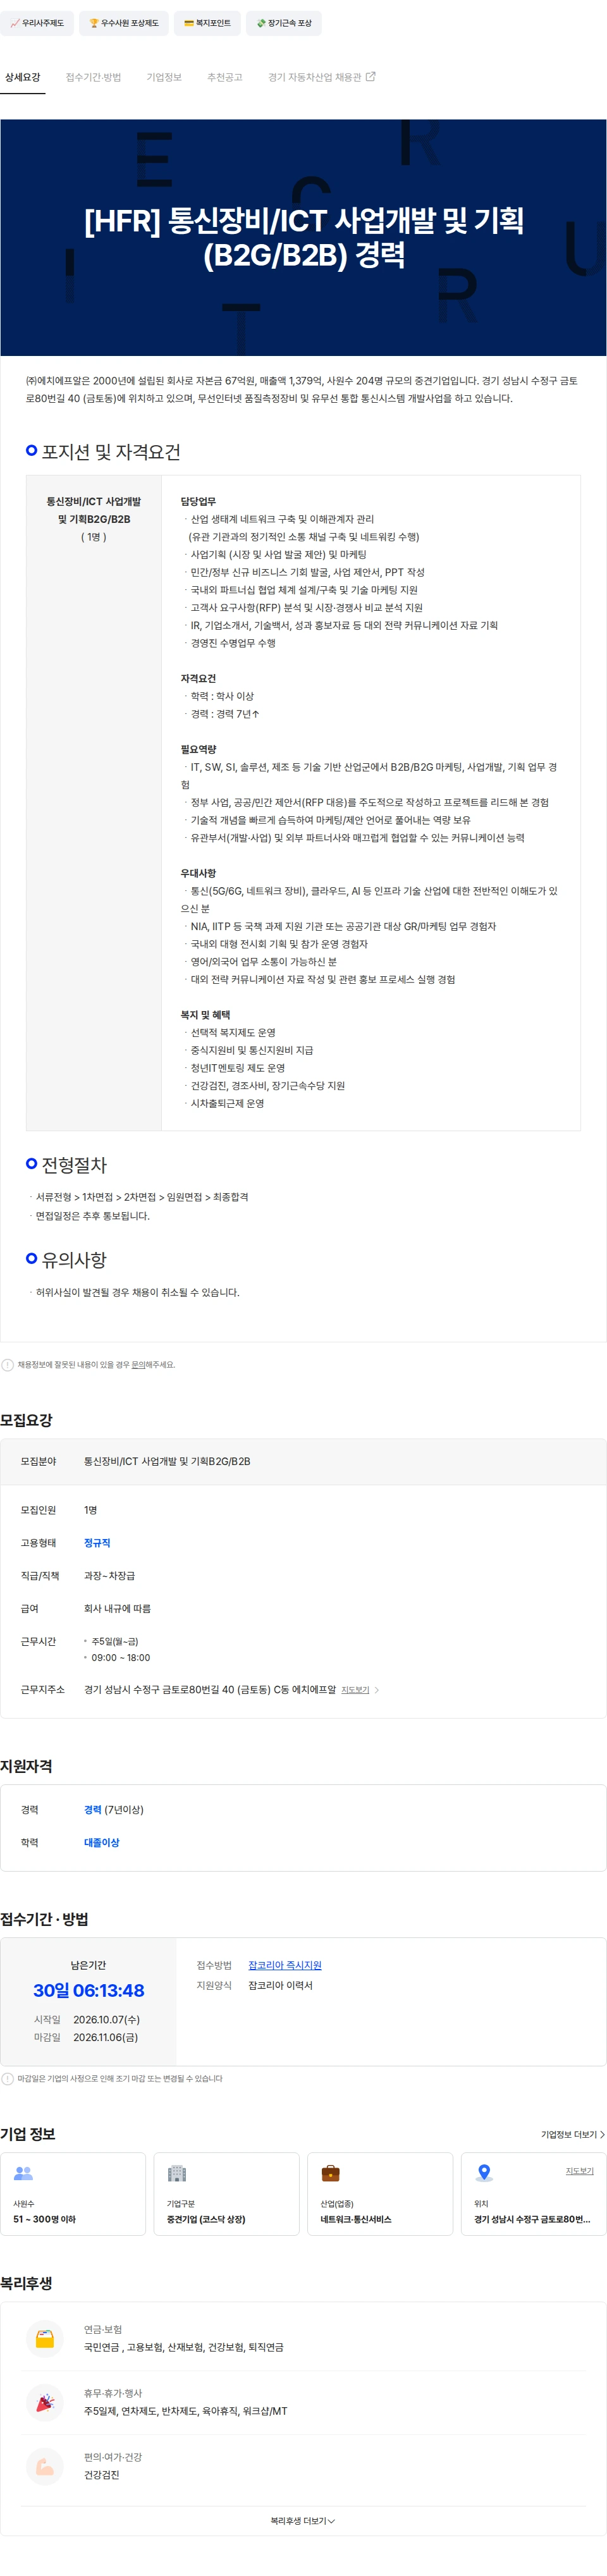Open 경기 자동차산업 채용관 link tab
This screenshot has height=2576, width=607.
(x=321, y=77)
